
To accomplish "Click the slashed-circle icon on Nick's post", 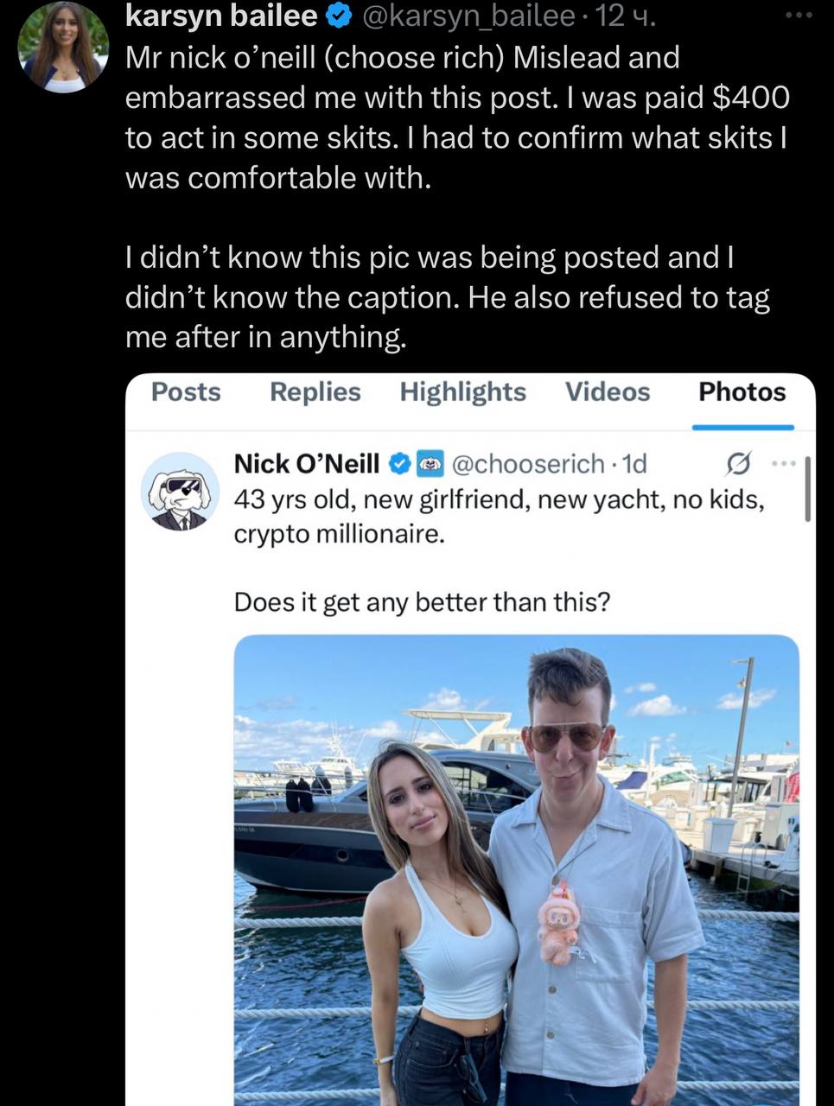I will point(739,465).
